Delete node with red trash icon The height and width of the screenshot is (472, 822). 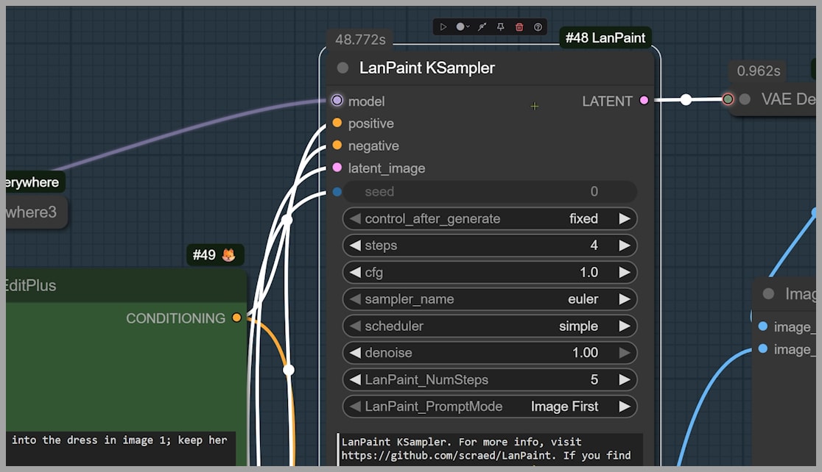coord(519,27)
